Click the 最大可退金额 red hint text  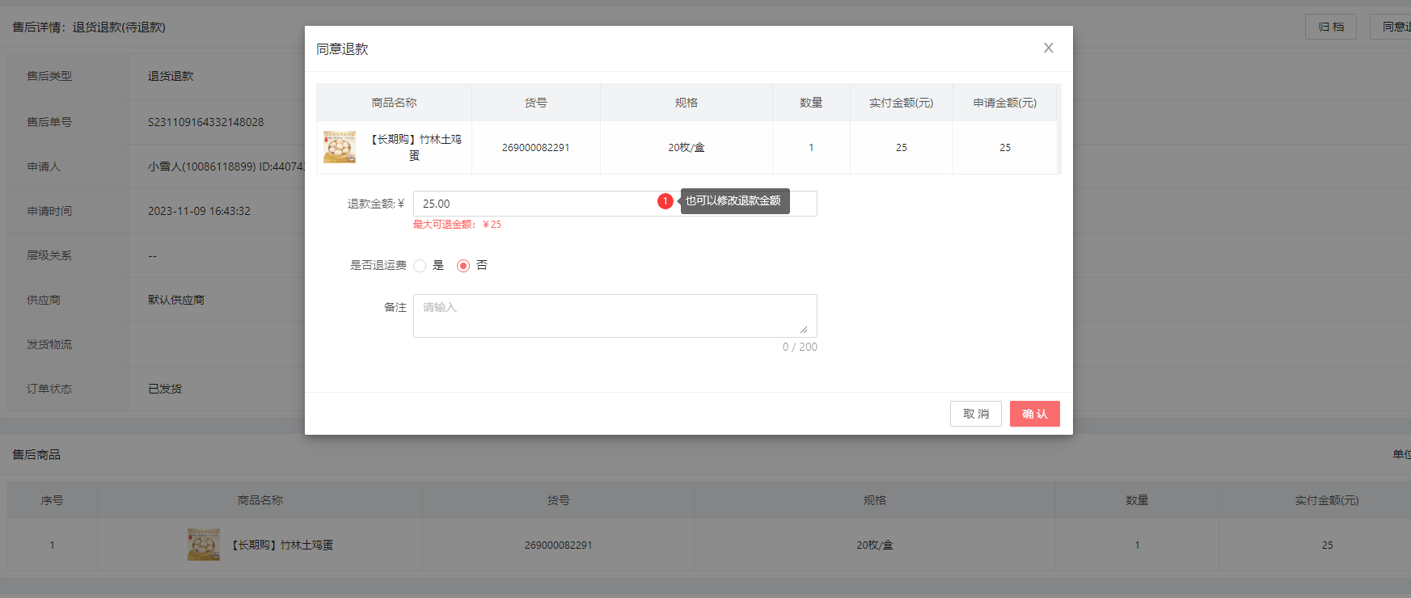tap(457, 225)
